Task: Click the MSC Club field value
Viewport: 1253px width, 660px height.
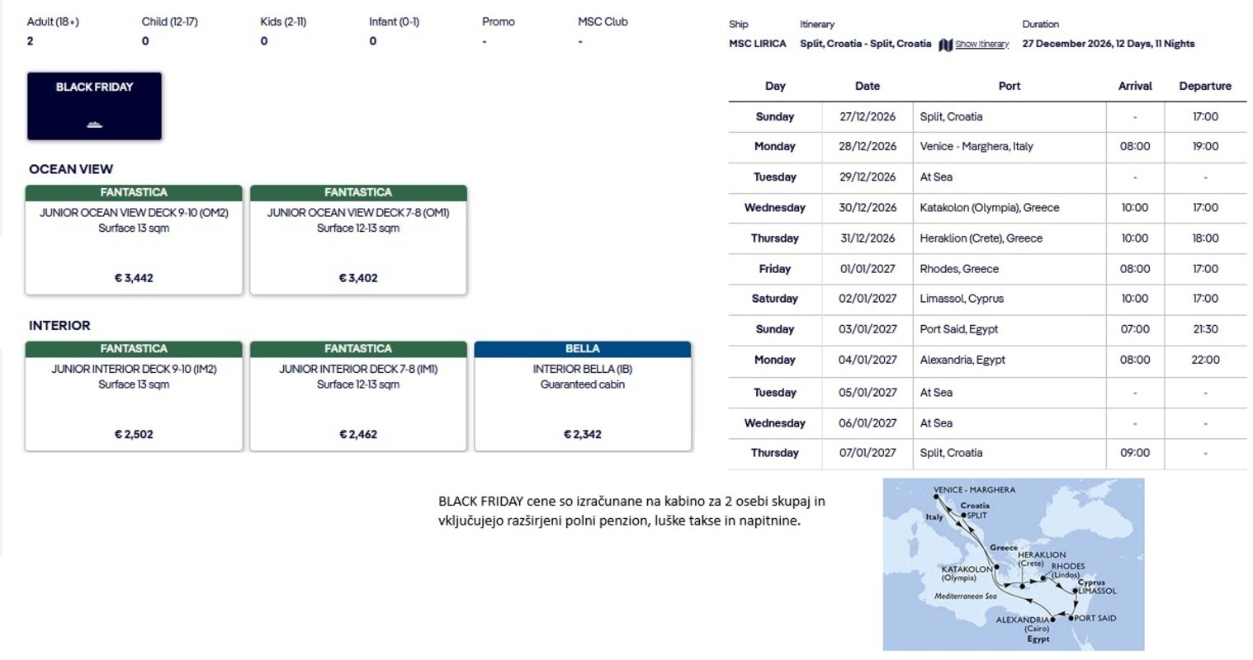Action: [x=580, y=41]
